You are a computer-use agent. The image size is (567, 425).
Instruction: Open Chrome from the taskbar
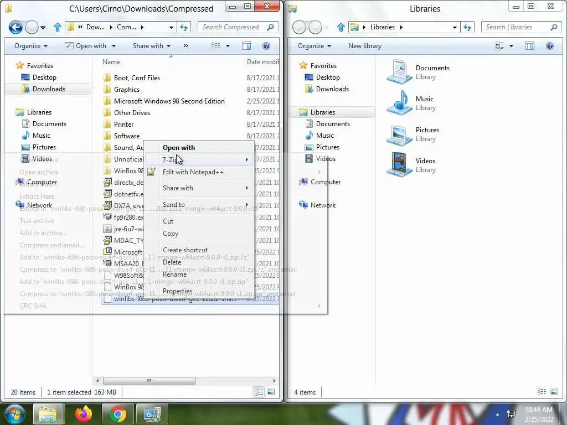118,414
